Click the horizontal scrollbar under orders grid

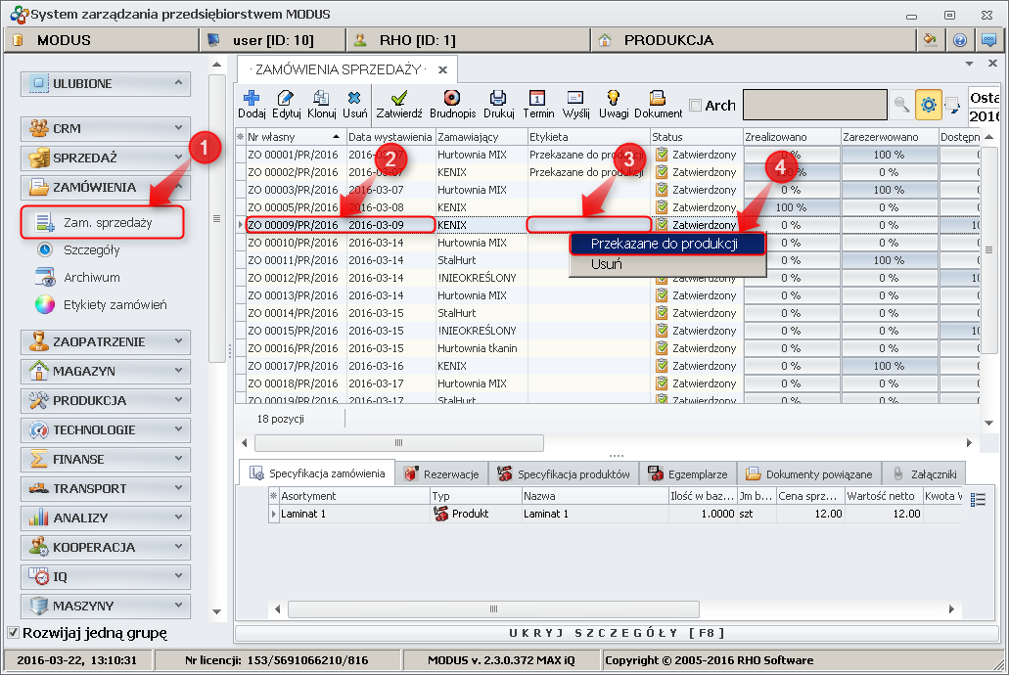click(397, 443)
